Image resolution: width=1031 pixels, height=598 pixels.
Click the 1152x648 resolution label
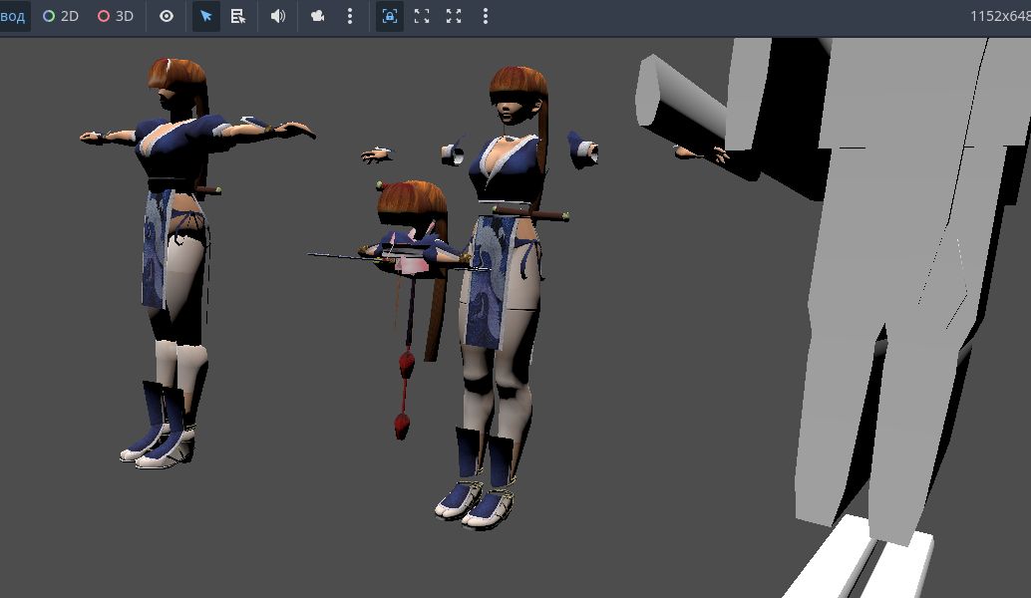(x=999, y=16)
